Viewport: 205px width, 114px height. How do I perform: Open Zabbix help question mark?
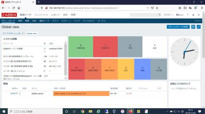pyautogui.click(x=188, y=15)
